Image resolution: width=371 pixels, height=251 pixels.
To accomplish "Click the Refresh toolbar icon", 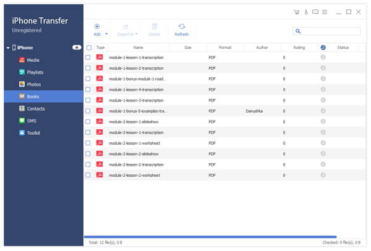I will pos(182,27).
